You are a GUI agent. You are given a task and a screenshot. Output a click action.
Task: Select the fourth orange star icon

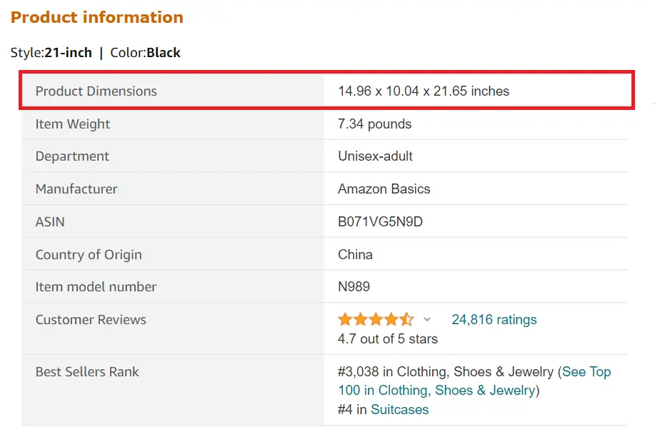tap(390, 319)
